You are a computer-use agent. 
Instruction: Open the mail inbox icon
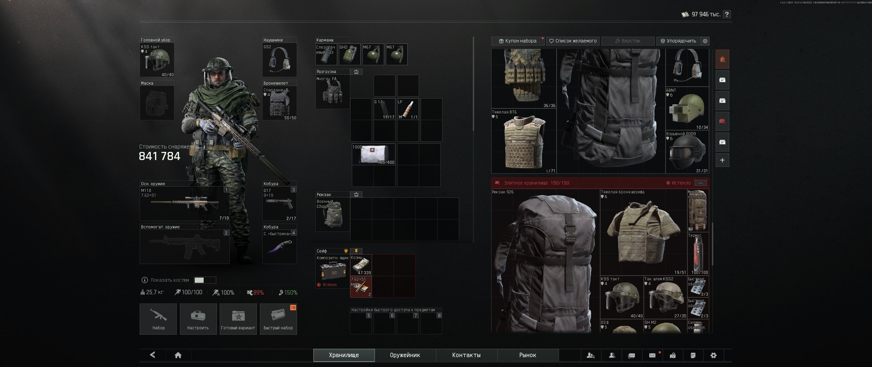click(652, 355)
